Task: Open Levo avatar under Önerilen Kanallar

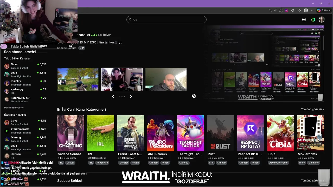Action: [7, 147]
